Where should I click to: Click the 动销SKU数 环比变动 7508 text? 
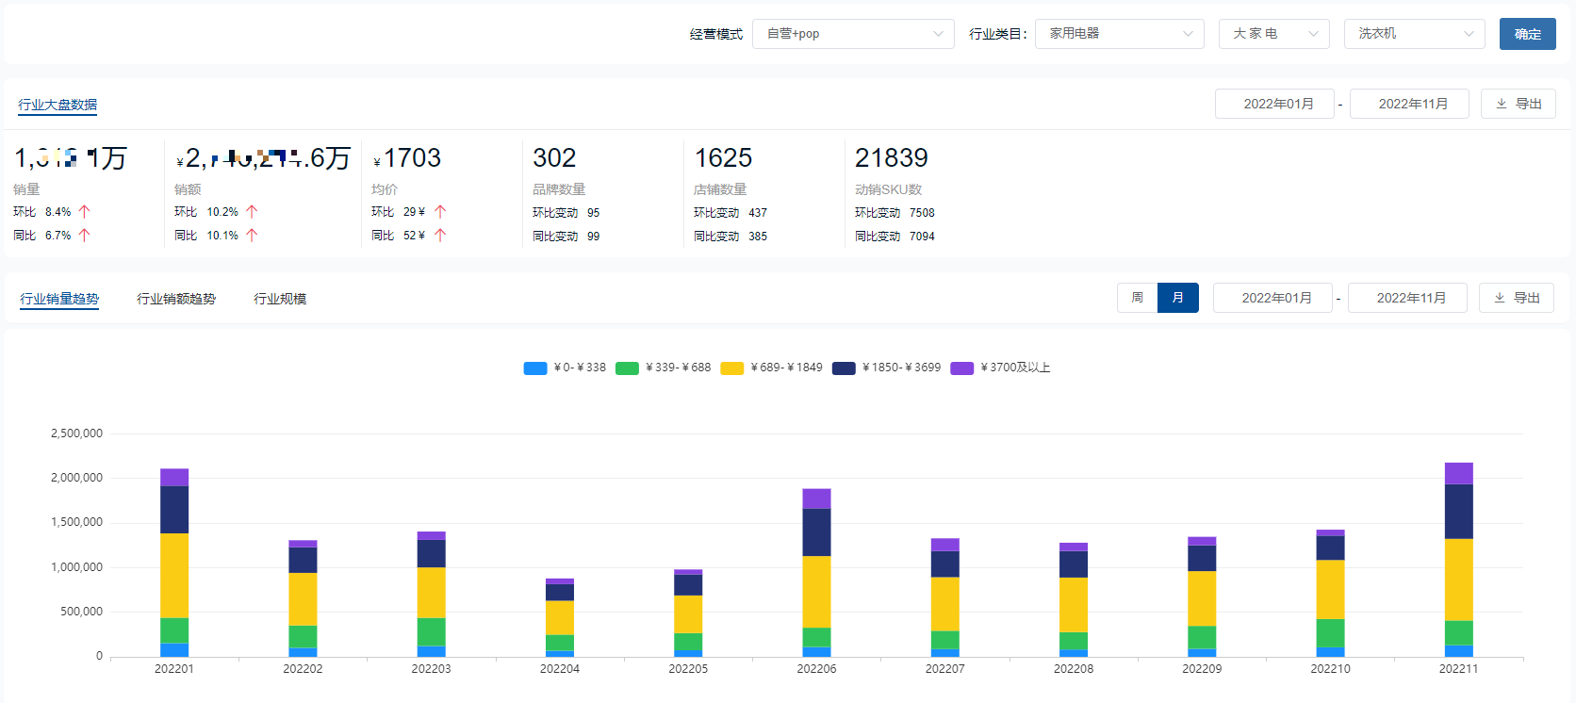pos(895,213)
